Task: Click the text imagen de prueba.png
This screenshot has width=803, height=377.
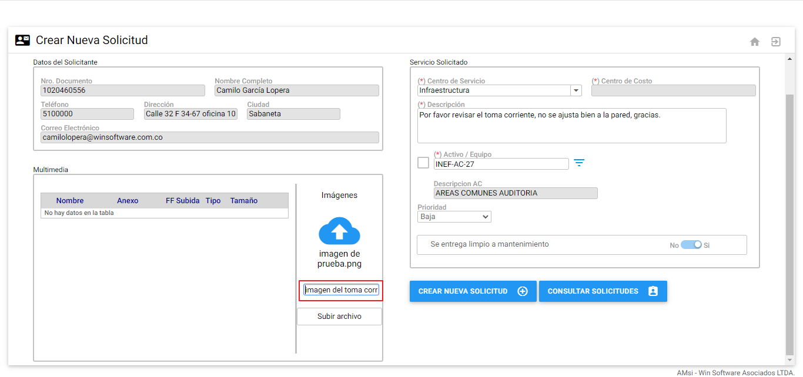Action: click(x=339, y=259)
